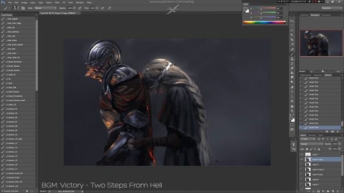Switch to the Histogram tab
Viewport: 344px width, 193px height.
[x=326, y=15]
